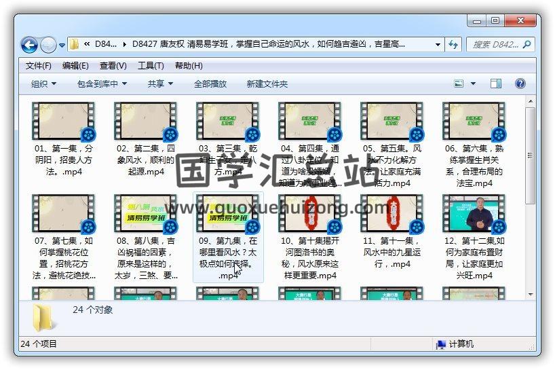Select video 08、第八集 thumbnail
The width and height of the screenshot is (555, 370).
(x=145, y=213)
